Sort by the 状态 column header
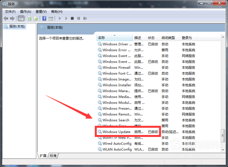 coord(153,38)
